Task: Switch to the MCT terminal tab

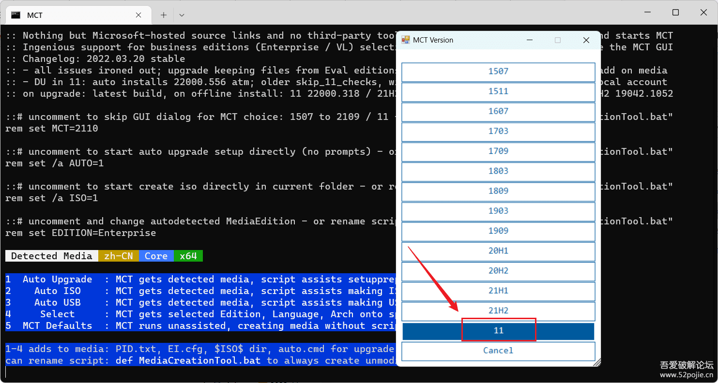Action: [x=78, y=15]
